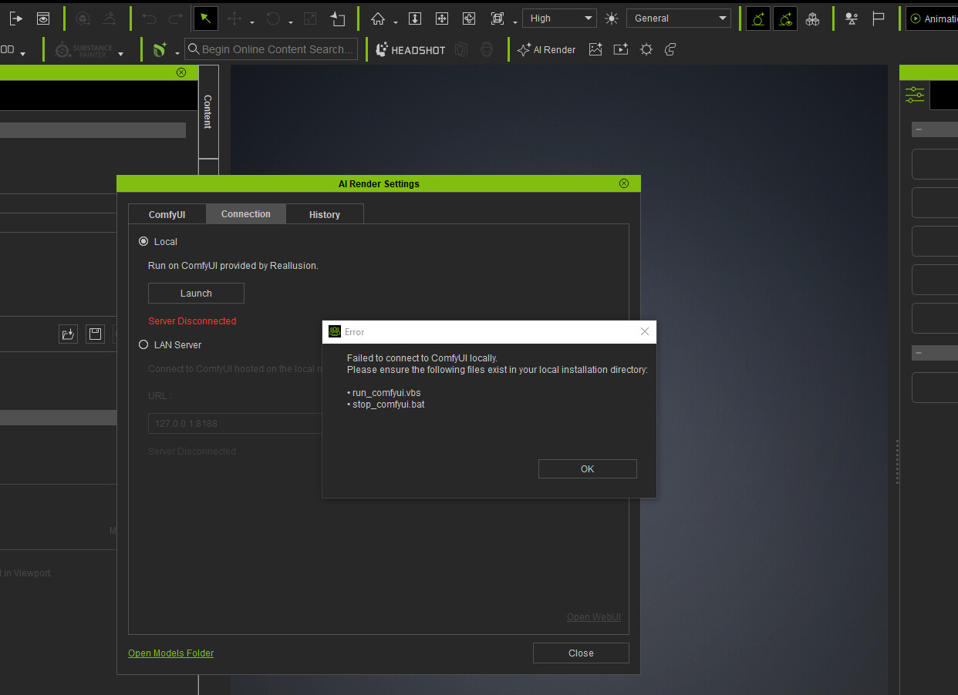The height and width of the screenshot is (695, 958).
Task: Click the Open Models Folder link
Action: tap(170, 653)
